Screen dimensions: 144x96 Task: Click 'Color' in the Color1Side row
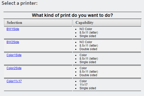pos(83,55)
